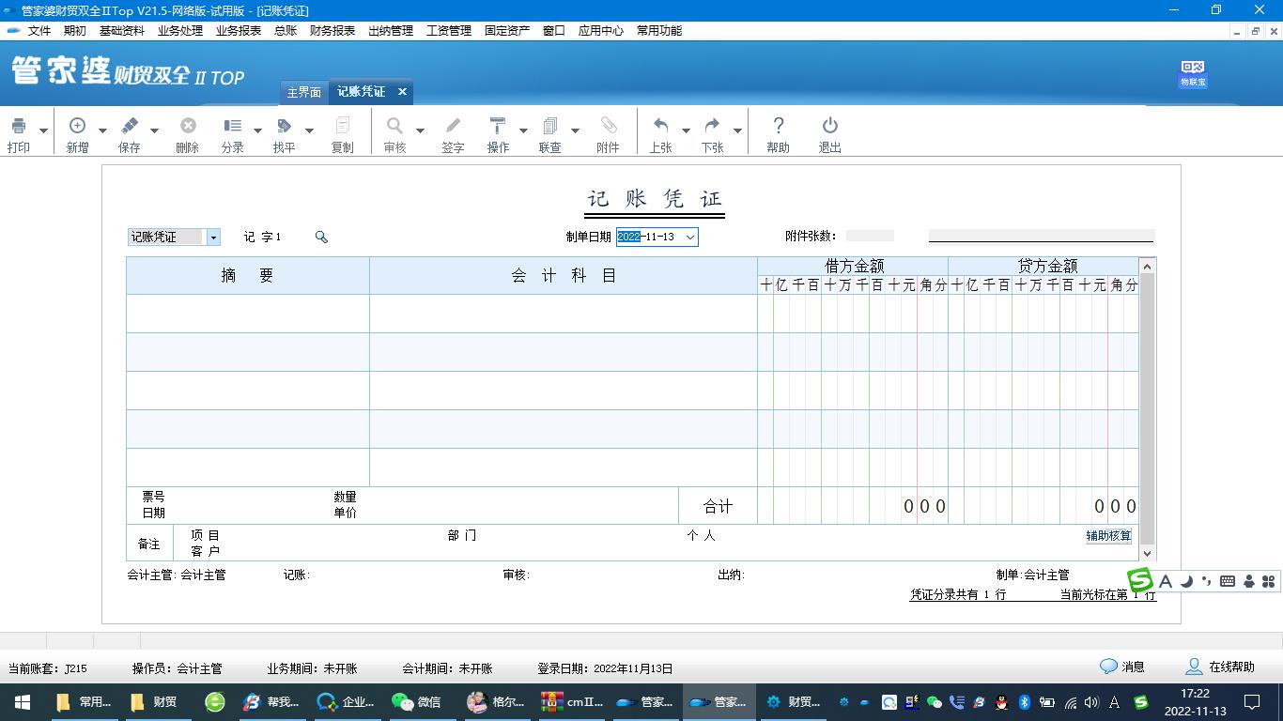The height and width of the screenshot is (721, 1283).
Task: Click the 保存 save icon
Action: [130, 126]
